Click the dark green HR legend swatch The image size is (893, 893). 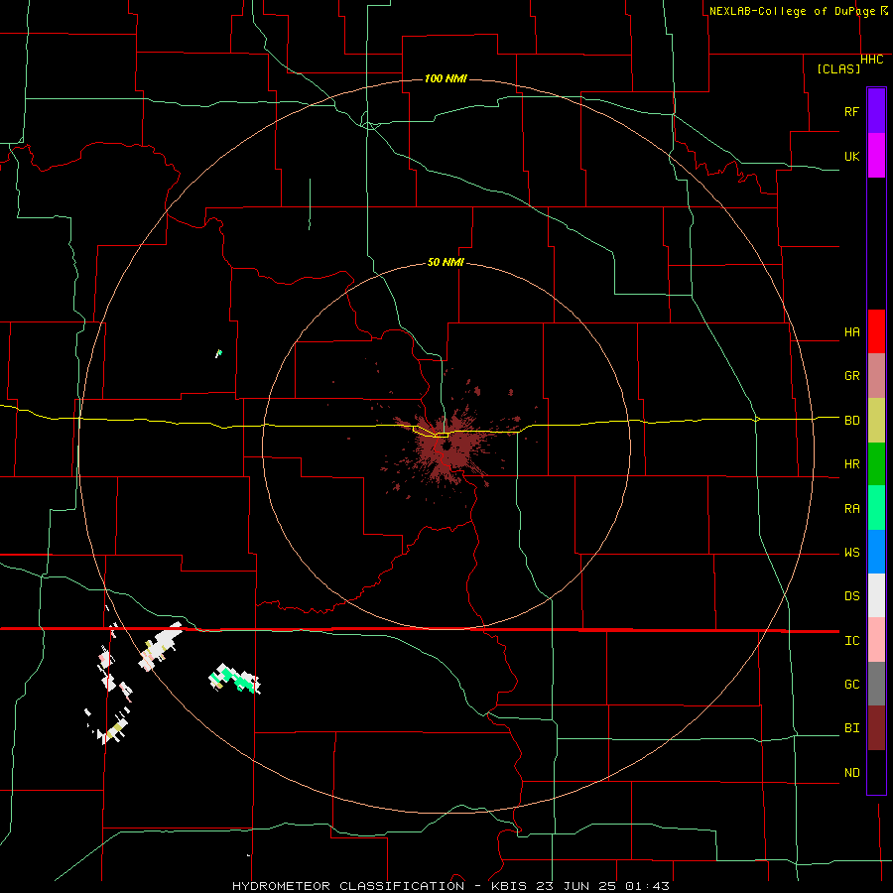click(876, 464)
